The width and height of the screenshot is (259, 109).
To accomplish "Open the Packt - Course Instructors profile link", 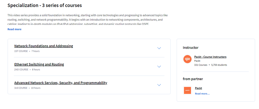I will coord(210,57).
